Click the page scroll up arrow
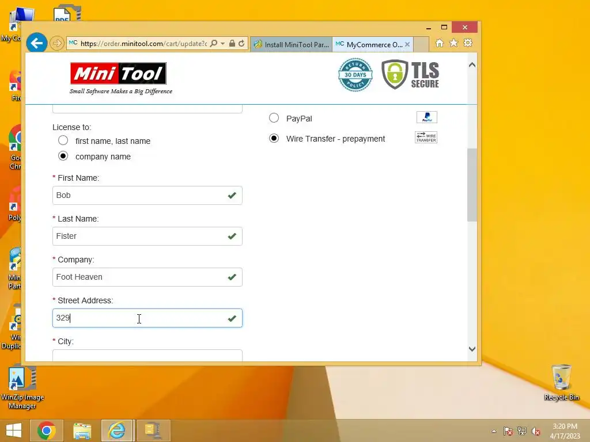 472,65
